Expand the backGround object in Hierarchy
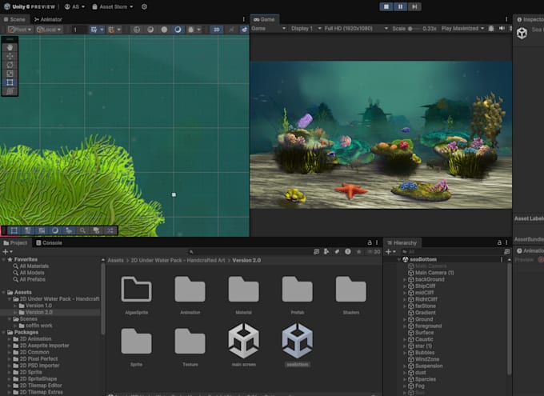Viewport: 544px width, 396px height. click(405, 279)
